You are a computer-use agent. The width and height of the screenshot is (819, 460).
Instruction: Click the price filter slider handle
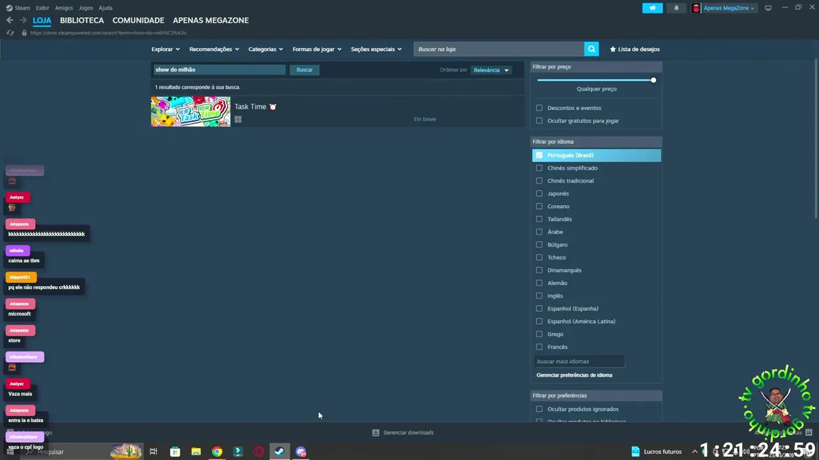click(653, 80)
